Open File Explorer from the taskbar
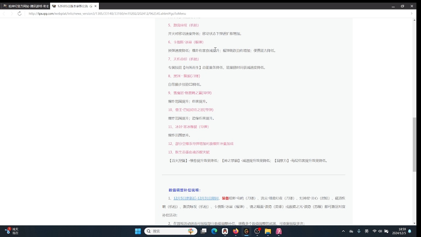421x237 pixels. pyautogui.click(x=268, y=231)
